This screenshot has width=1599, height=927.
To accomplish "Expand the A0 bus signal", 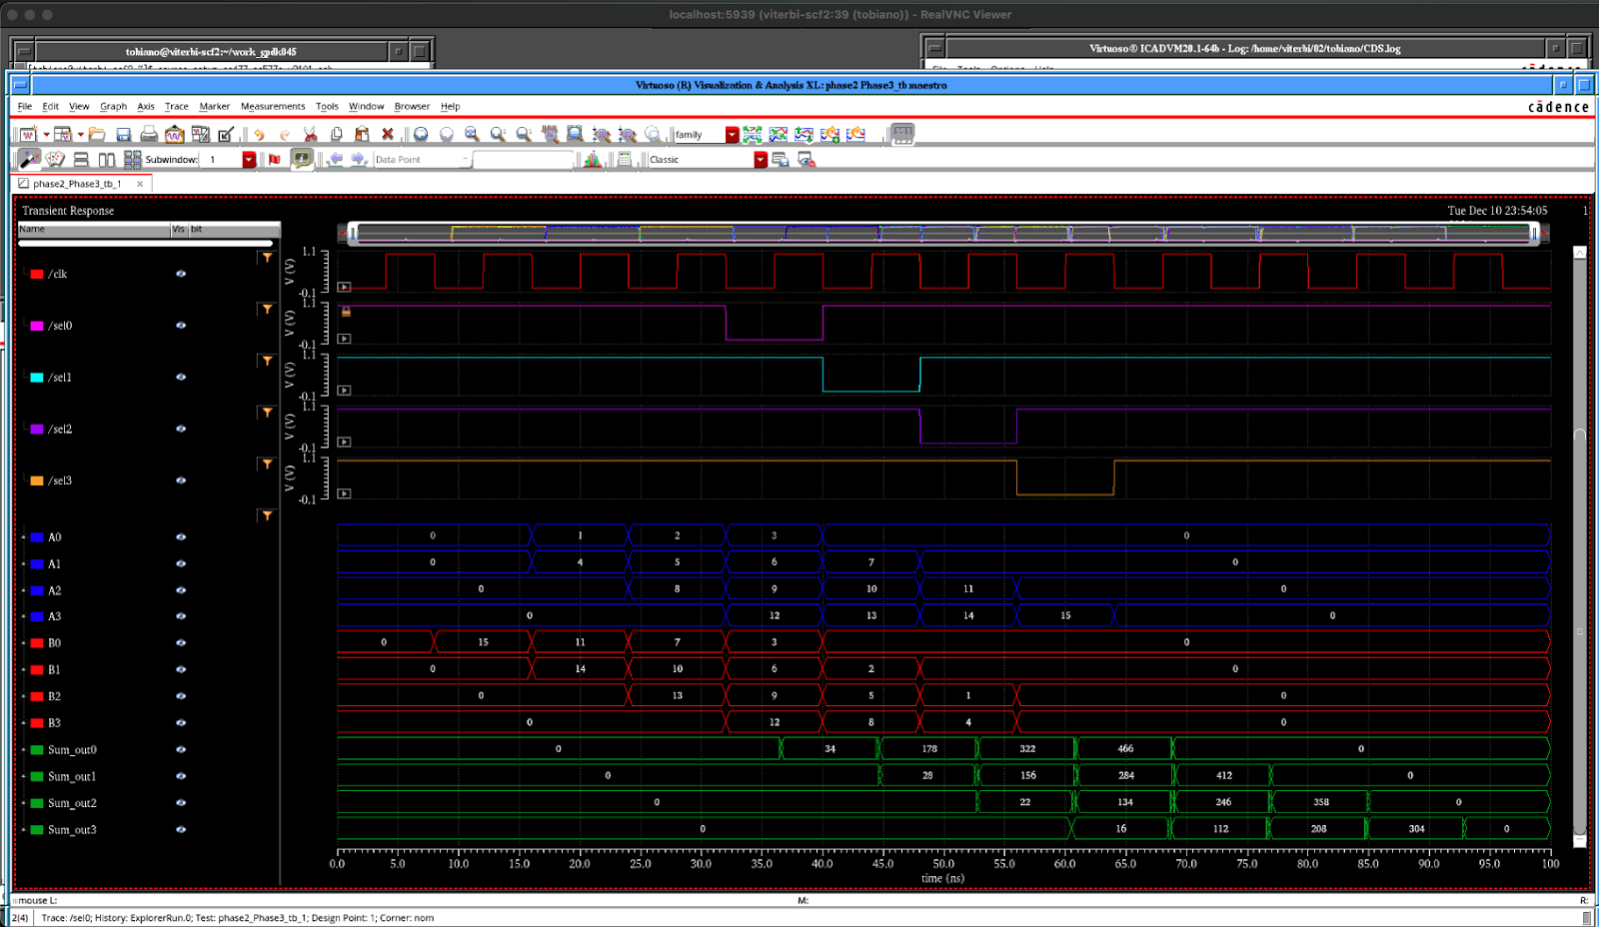I will pyautogui.click(x=24, y=537).
